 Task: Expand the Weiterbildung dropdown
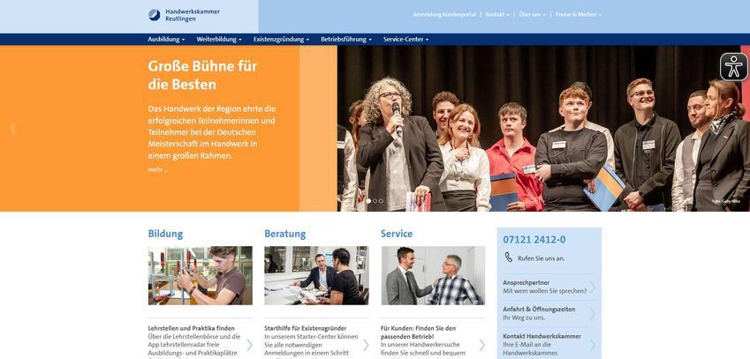point(219,40)
